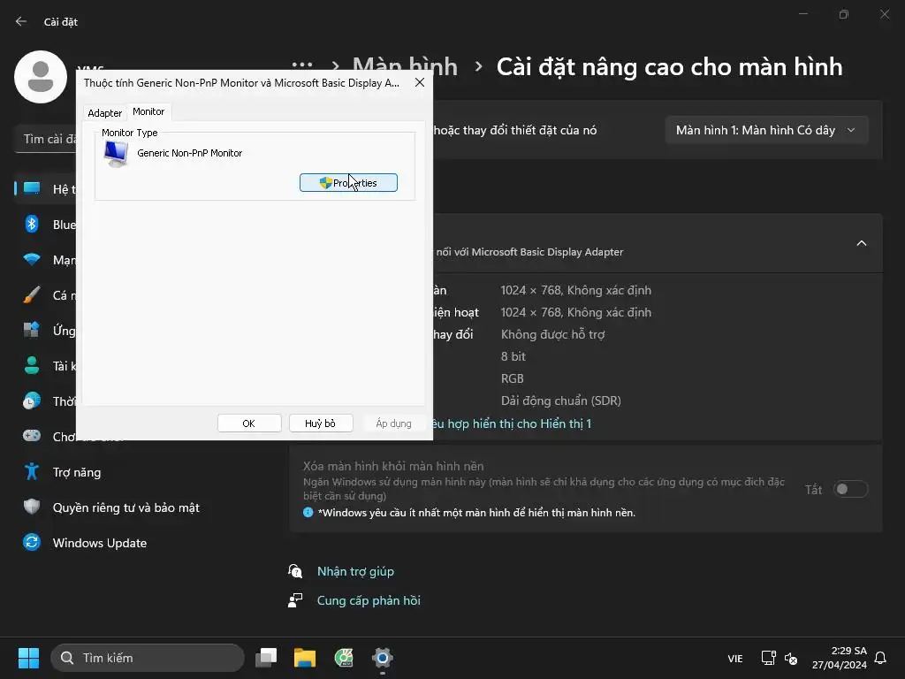Image resolution: width=905 pixels, height=679 pixels.
Task: Select Không được hỗ trợ text
Action: pos(552,334)
